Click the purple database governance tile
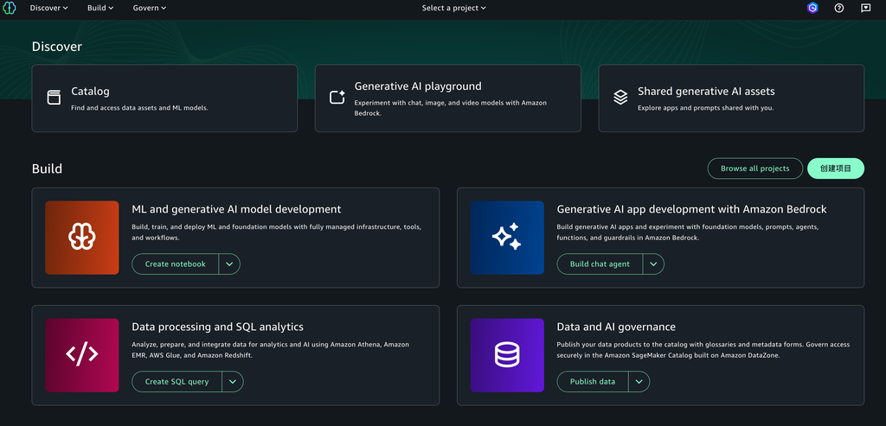The width and height of the screenshot is (886, 426). (x=507, y=355)
